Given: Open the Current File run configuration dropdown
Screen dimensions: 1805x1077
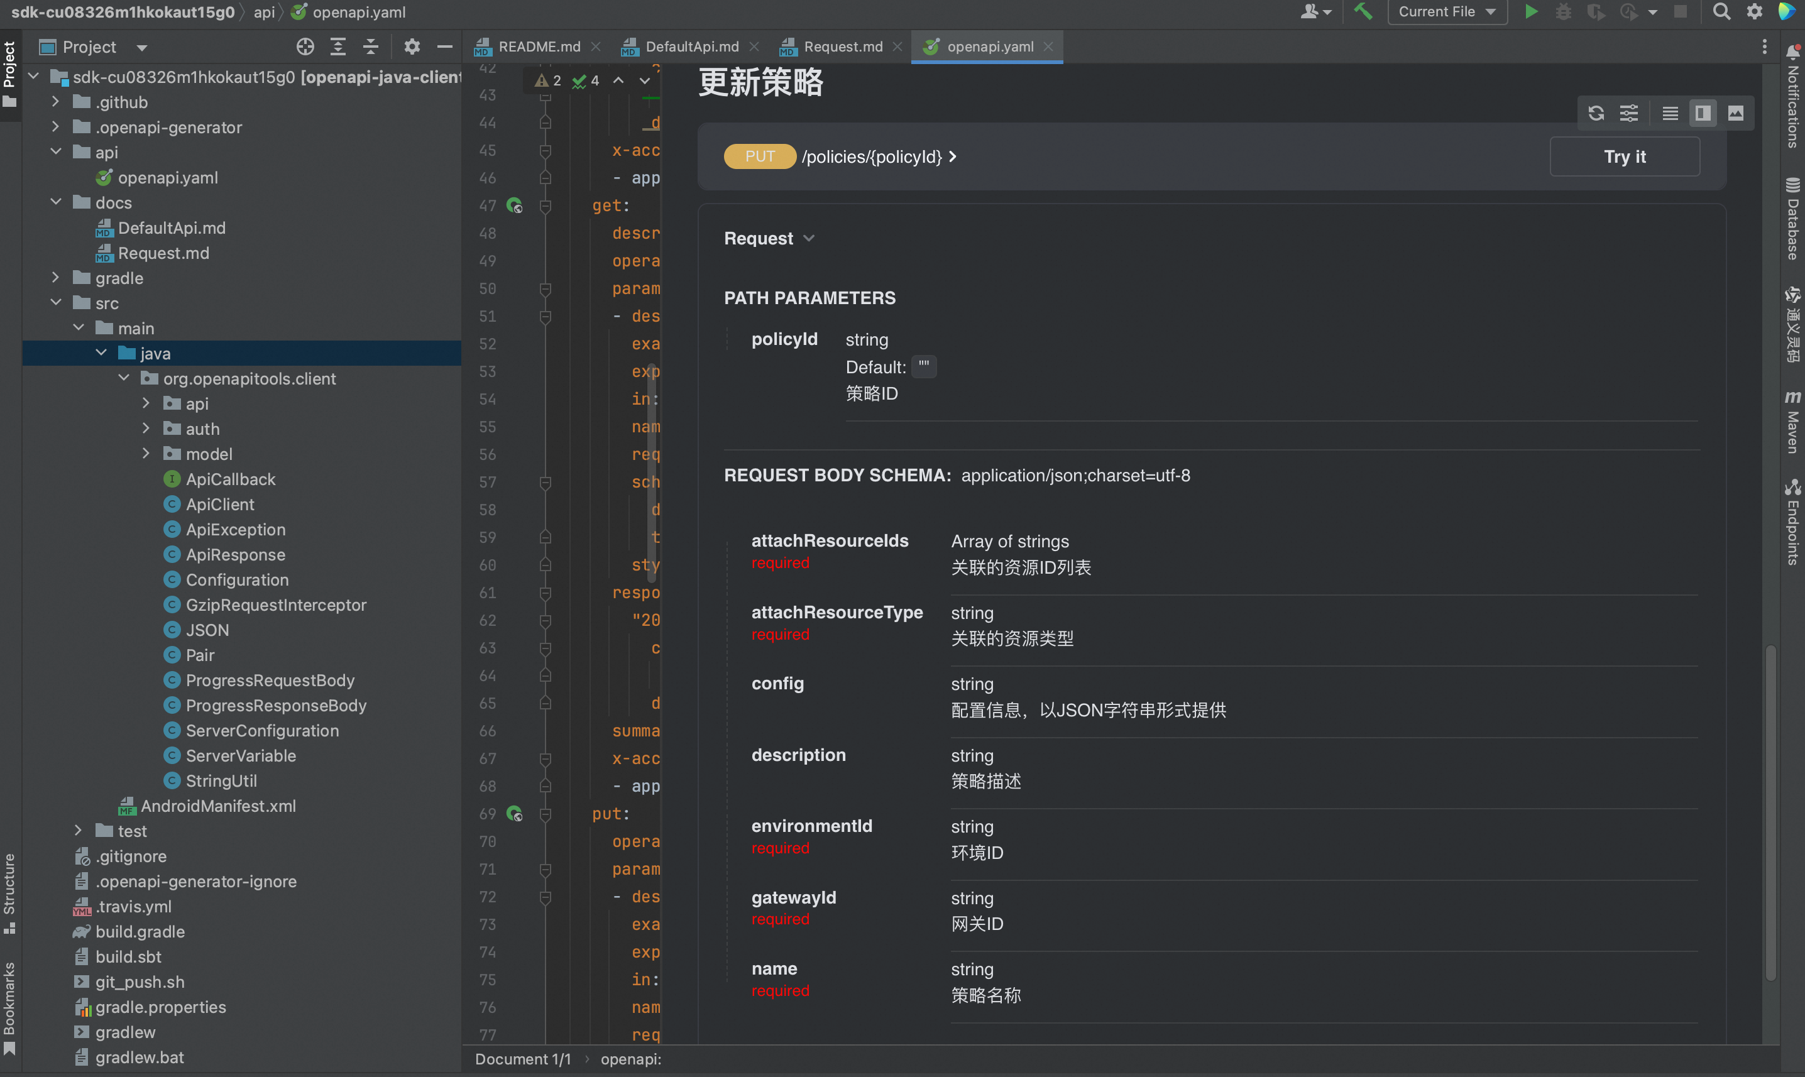Looking at the screenshot, I should pos(1447,11).
